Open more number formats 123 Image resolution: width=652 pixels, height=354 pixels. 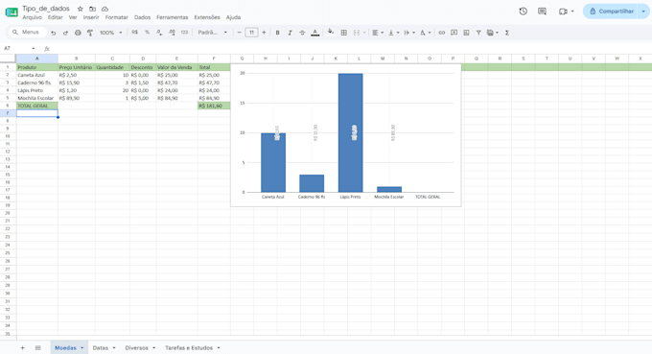(x=184, y=33)
